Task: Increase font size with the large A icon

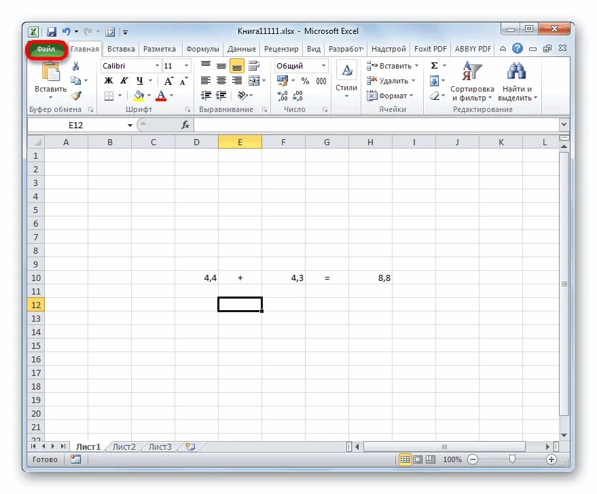Action: pyautogui.click(x=168, y=81)
